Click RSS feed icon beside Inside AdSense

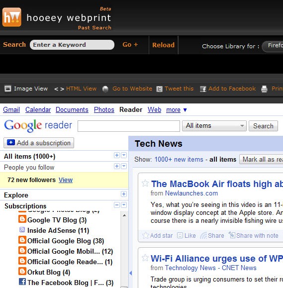click(22, 230)
